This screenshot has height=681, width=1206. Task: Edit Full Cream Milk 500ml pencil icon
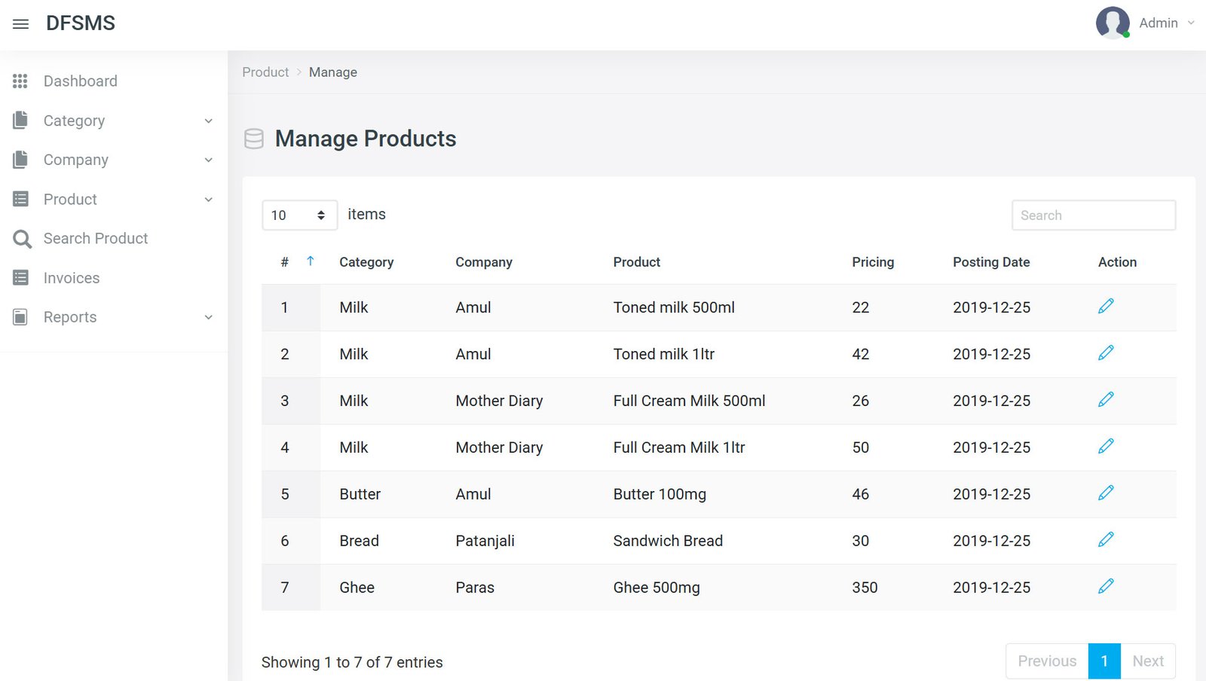pos(1106,399)
